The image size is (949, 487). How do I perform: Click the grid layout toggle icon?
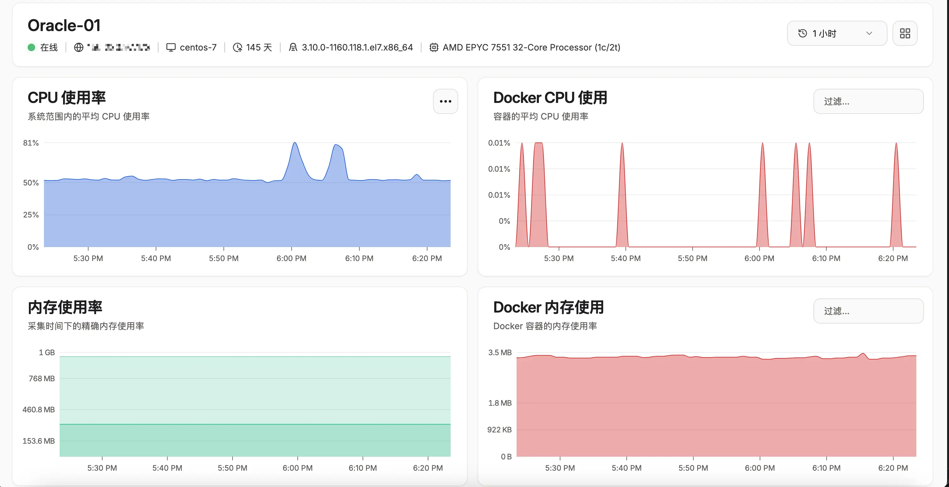(x=905, y=33)
